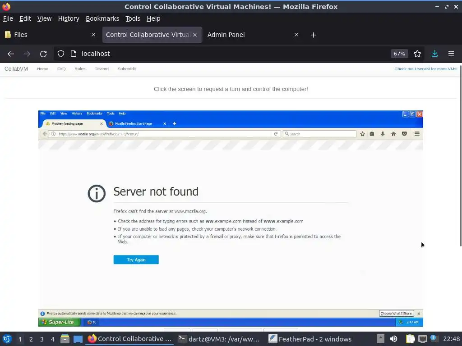Open the View menu in outer Firefox

coord(45,18)
